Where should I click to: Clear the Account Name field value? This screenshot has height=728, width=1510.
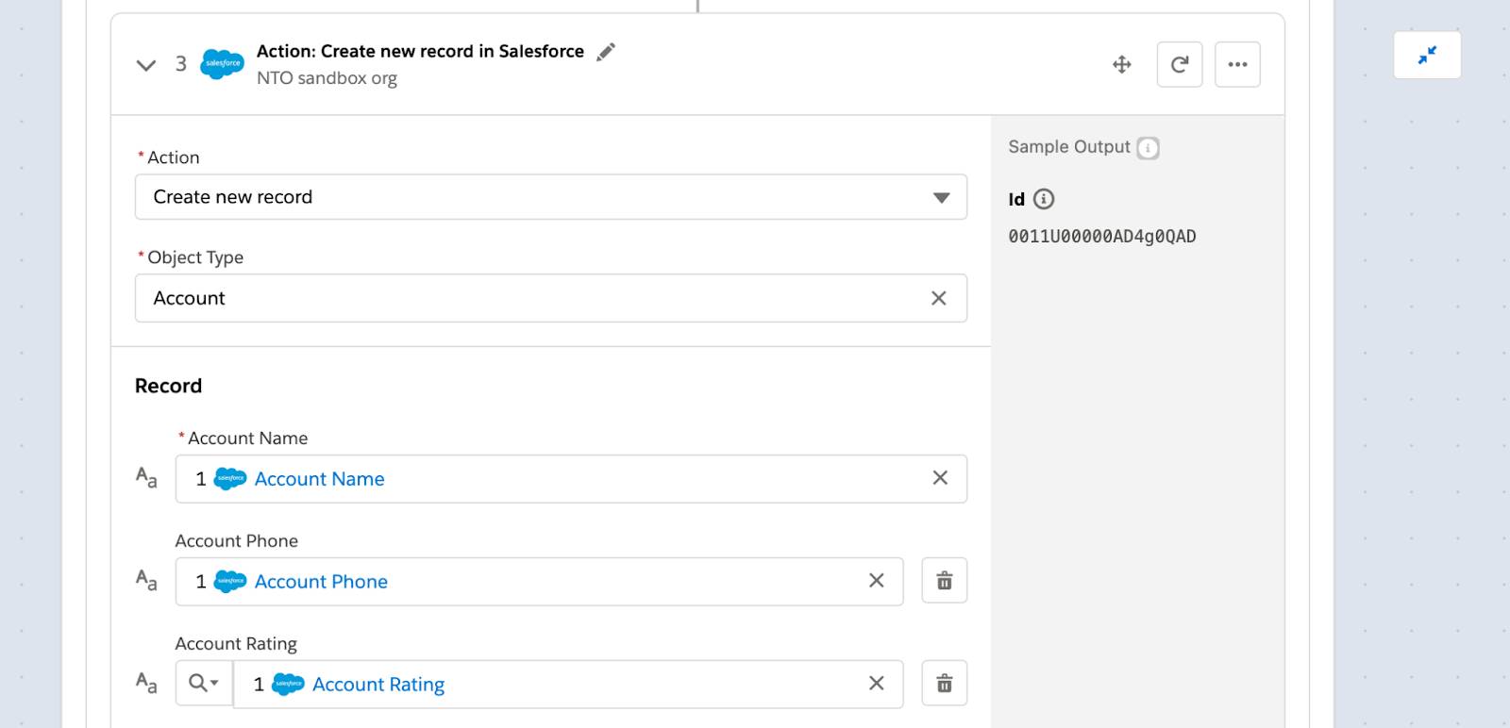click(940, 478)
